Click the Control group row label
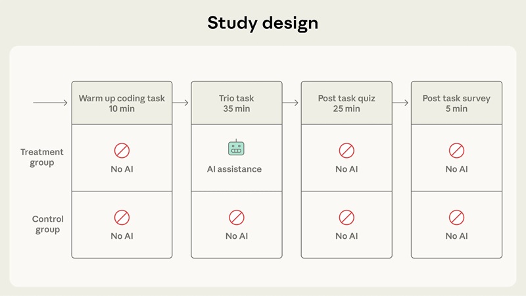The height and width of the screenshot is (296, 526). coord(47,224)
